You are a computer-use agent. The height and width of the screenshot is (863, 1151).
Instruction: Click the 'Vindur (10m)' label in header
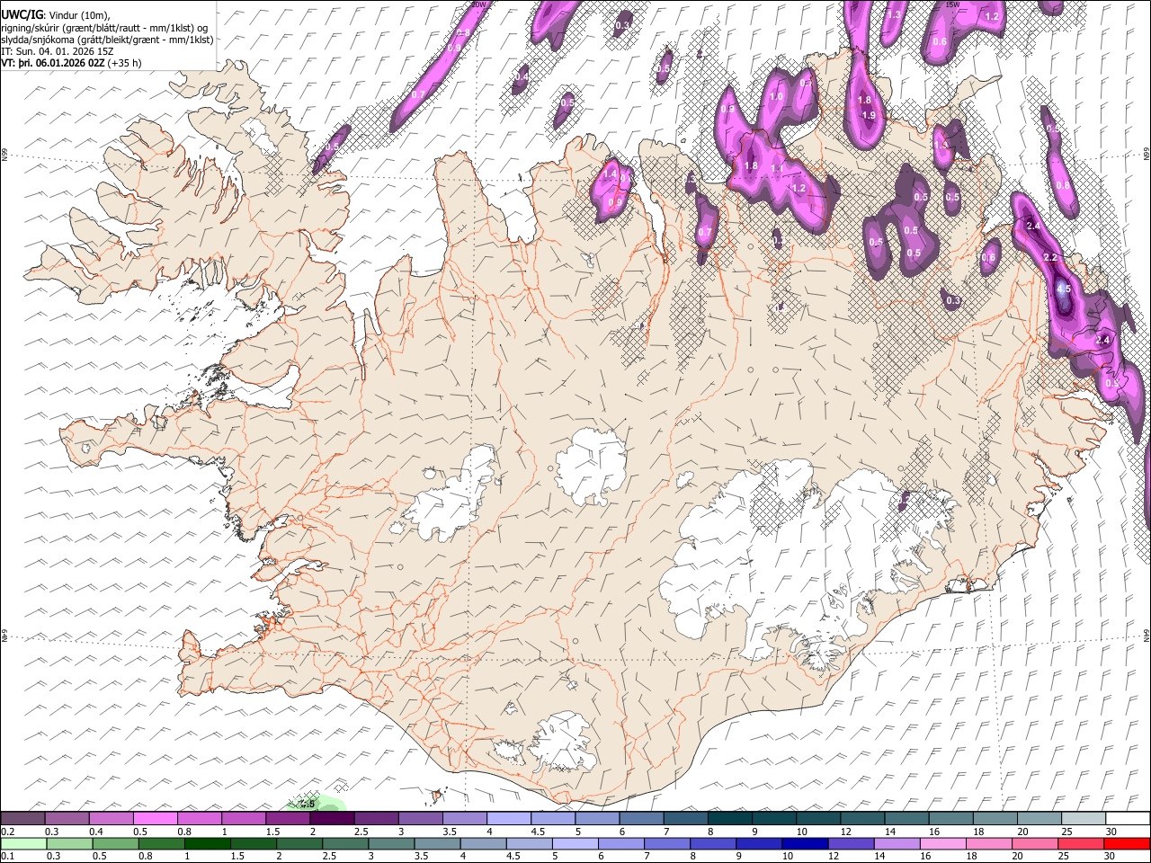(81, 15)
